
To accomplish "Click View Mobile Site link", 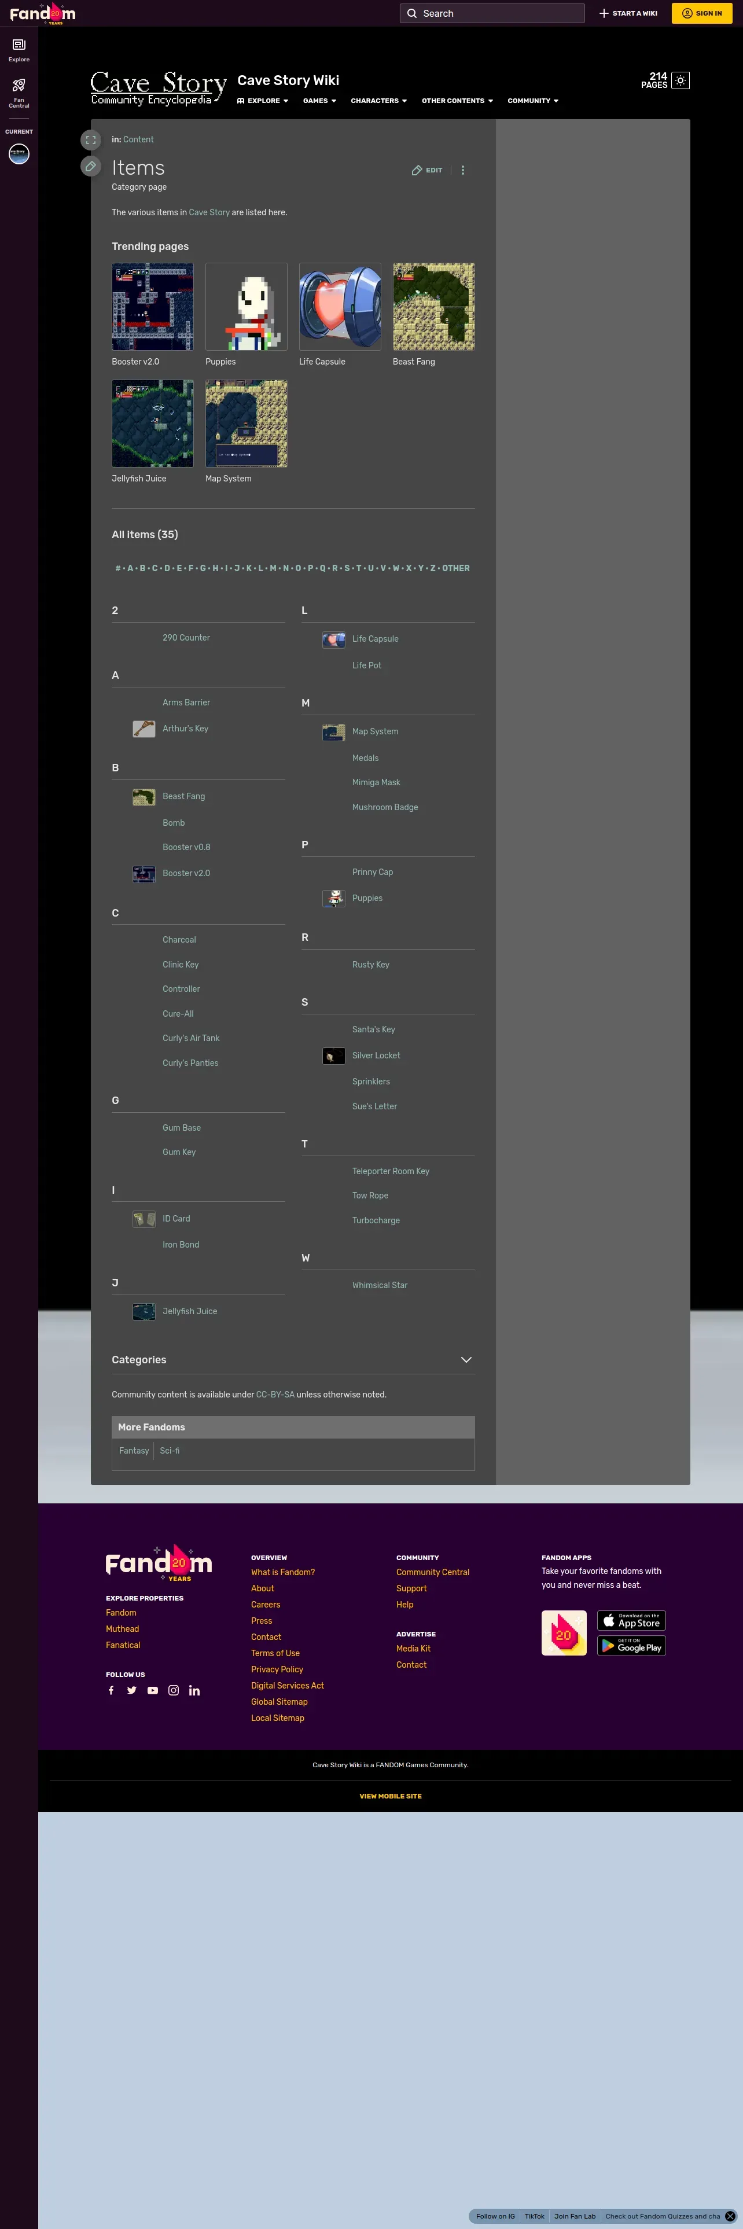I will tap(390, 1796).
